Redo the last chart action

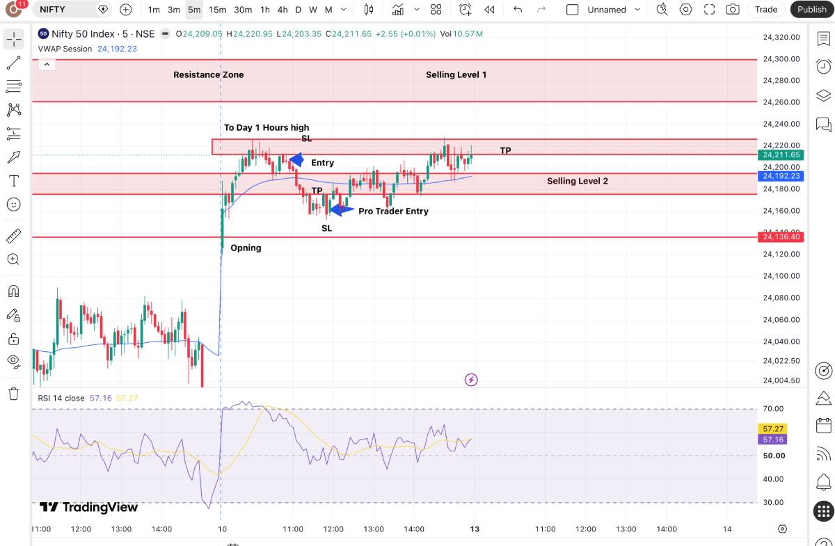[541, 10]
